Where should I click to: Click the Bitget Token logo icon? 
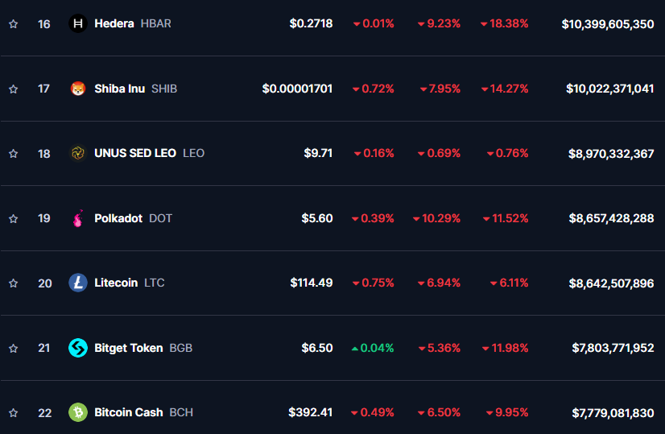[78, 348]
